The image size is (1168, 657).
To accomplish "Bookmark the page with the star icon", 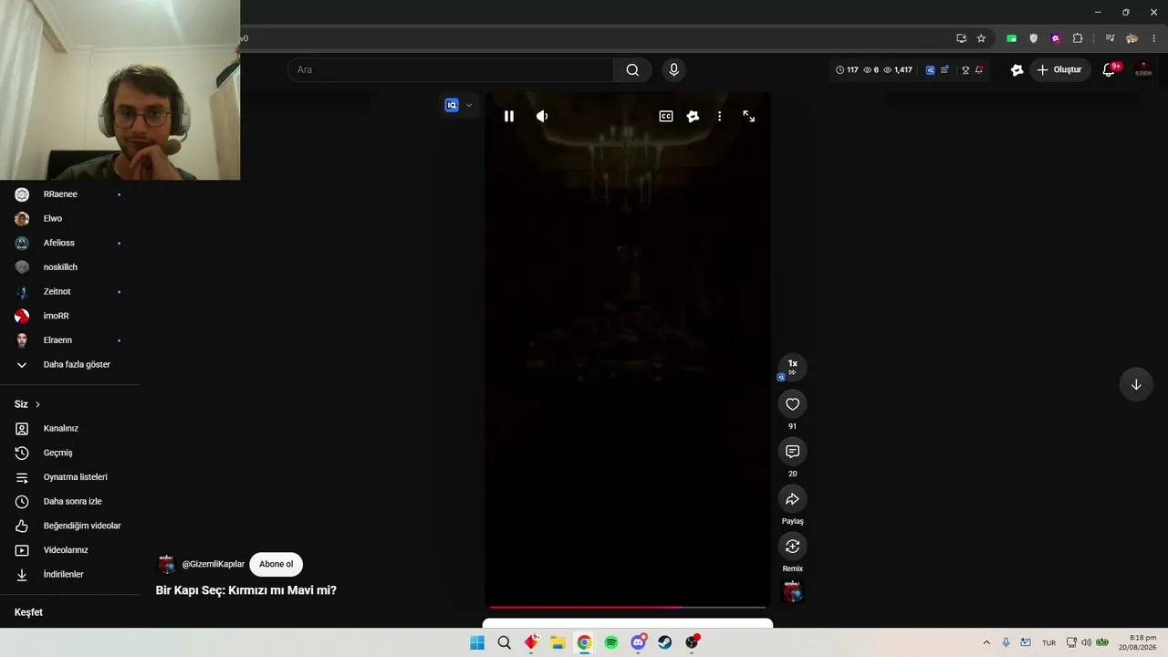I will coord(981,38).
